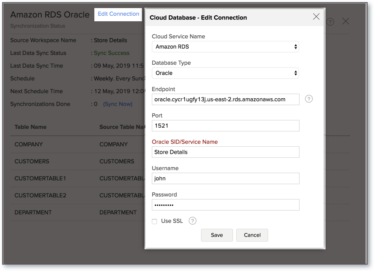
Task: Click the Synchronization Status subtitle
Action: tap(38, 26)
